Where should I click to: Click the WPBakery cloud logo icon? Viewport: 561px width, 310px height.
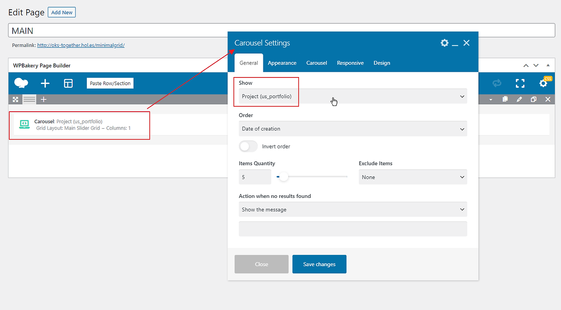click(x=21, y=83)
